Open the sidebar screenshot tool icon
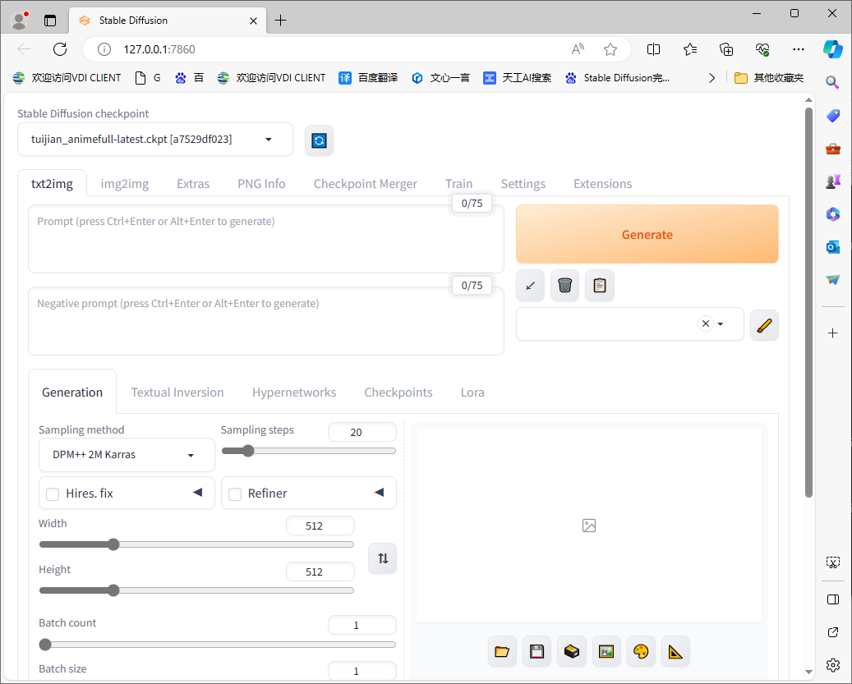 832,562
